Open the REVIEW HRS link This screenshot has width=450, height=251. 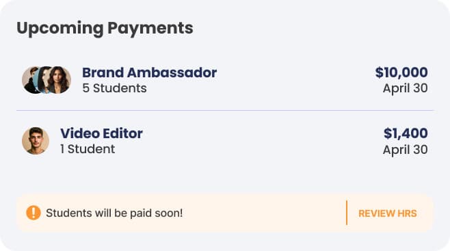coord(388,213)
